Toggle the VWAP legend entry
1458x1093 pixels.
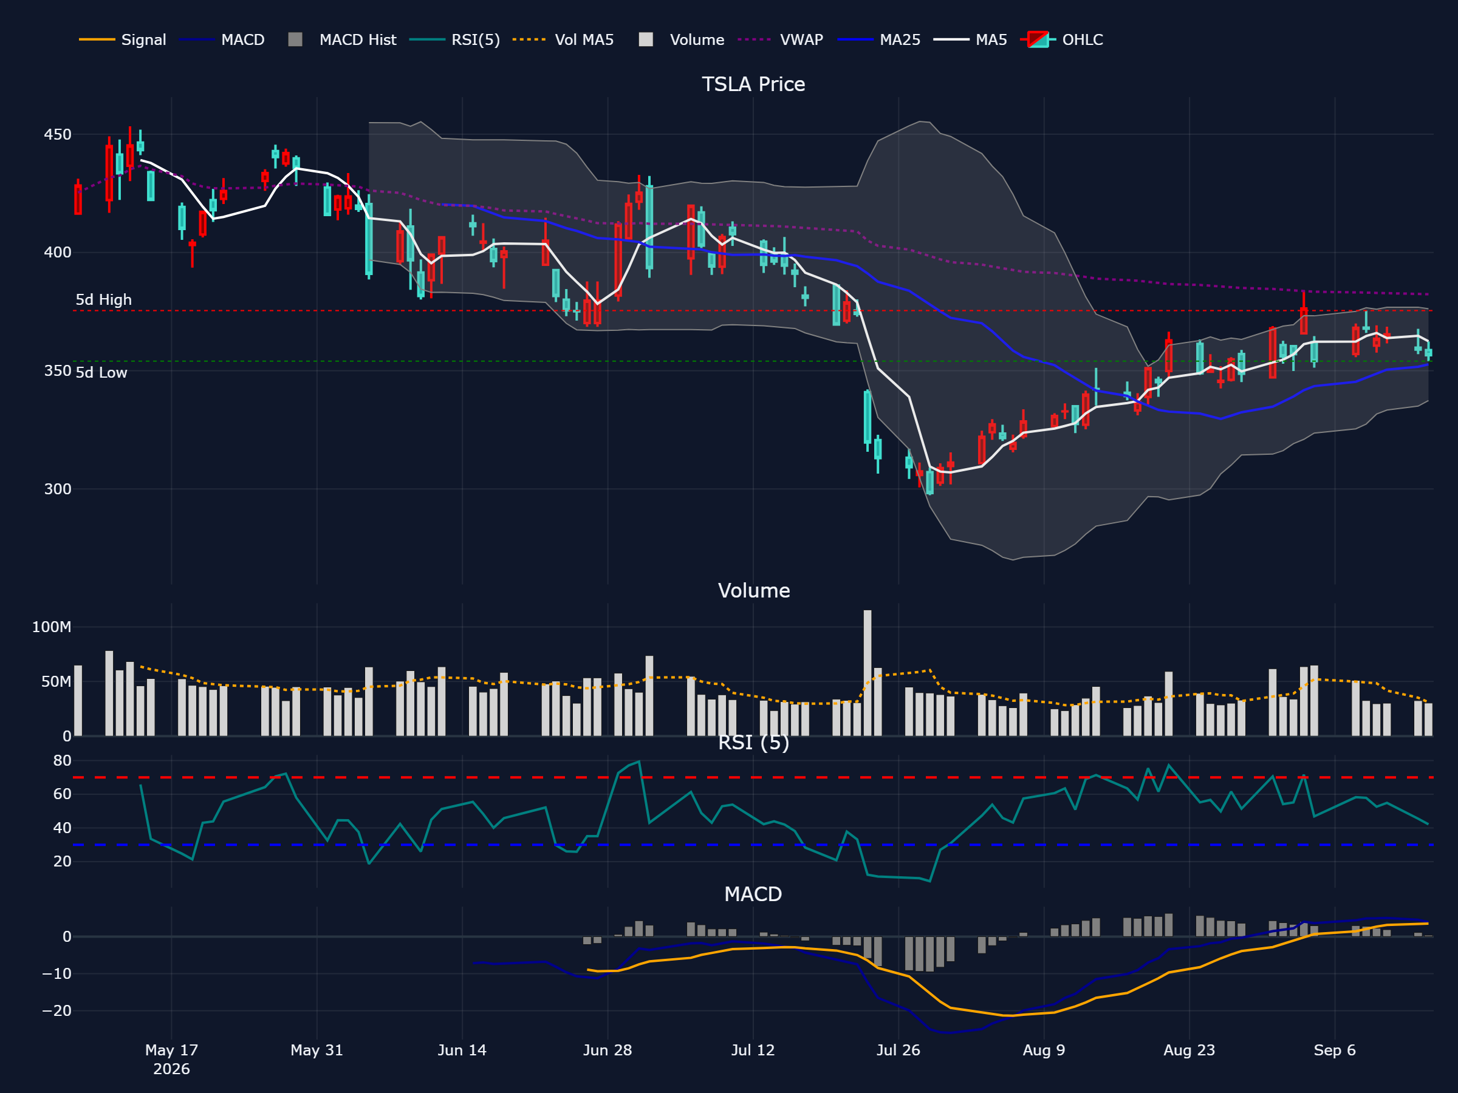(781, 39)
